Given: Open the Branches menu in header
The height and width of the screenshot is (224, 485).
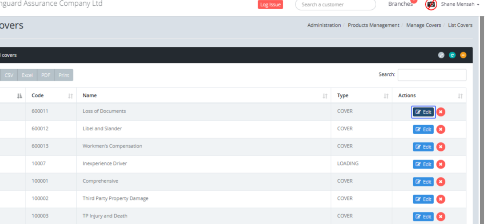Looking at the screenshot, I should (x=400, y=4).
